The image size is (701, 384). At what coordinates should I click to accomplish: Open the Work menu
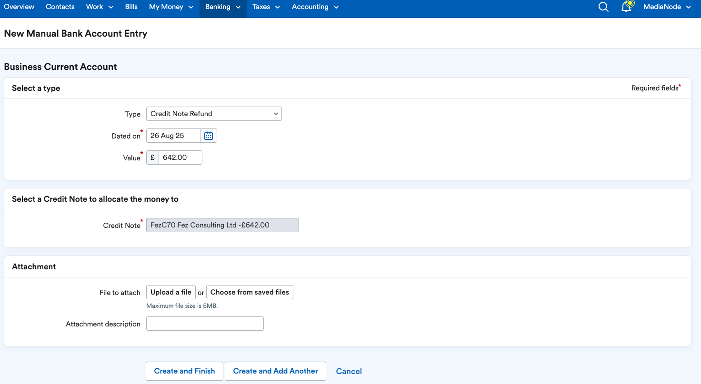100,7
